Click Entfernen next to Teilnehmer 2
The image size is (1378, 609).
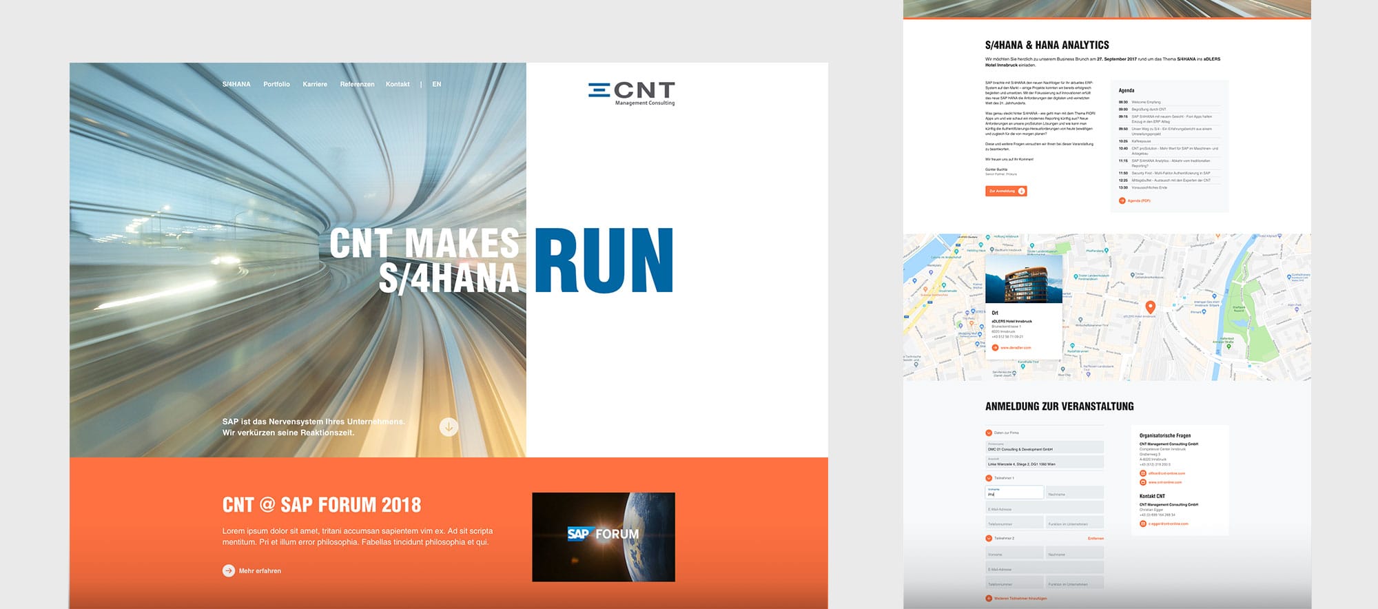point(1096,538)
